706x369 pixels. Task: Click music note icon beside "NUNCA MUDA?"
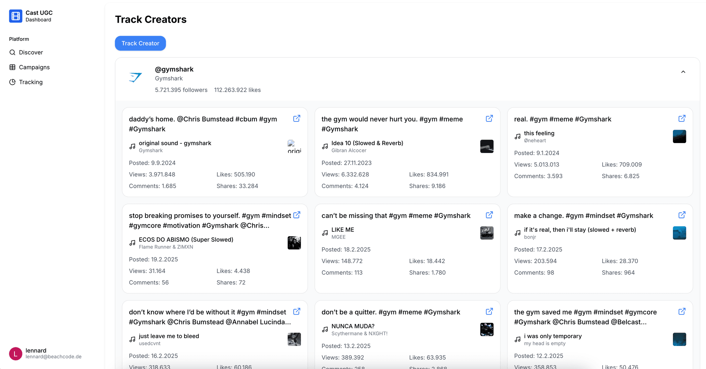[325, 329]
